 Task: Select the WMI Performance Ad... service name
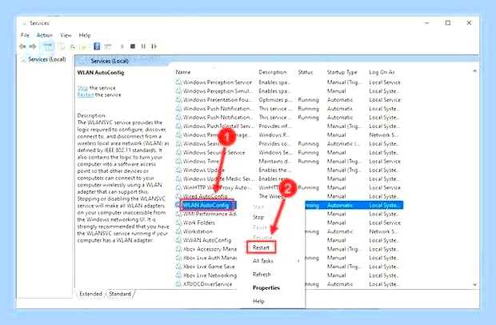click(x=210, y=214)
